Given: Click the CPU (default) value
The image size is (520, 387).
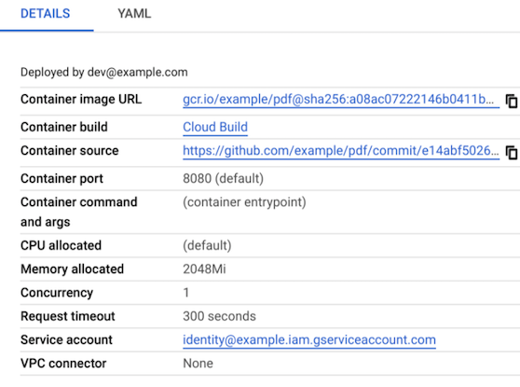Looking at the screenshot, I should (x=207, y=245).
